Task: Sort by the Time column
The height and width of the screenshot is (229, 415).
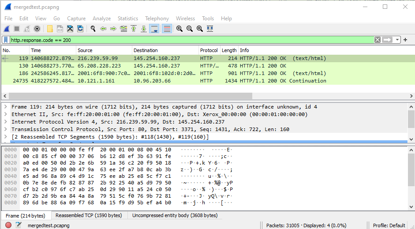Action: click(52, 50)
